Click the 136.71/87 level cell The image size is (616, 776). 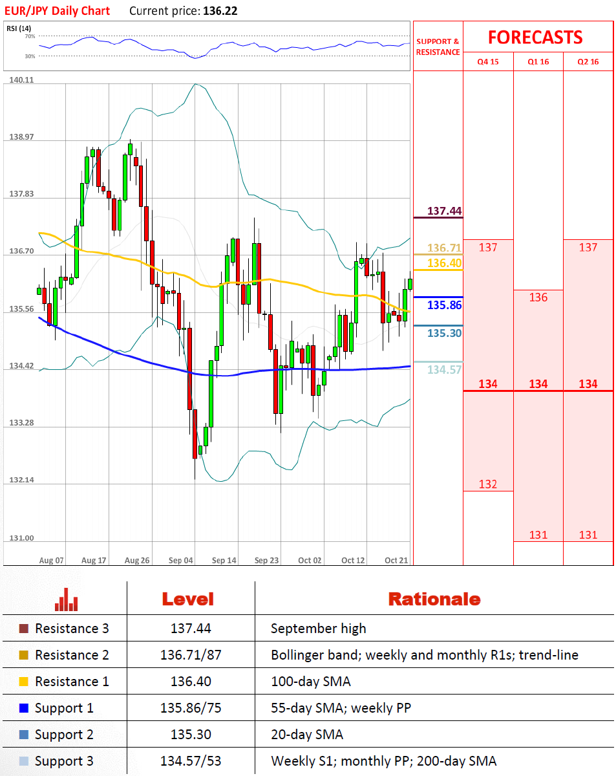tap(191, 655)
